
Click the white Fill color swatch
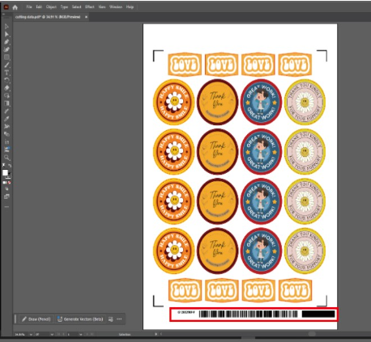tap(5, 172)
